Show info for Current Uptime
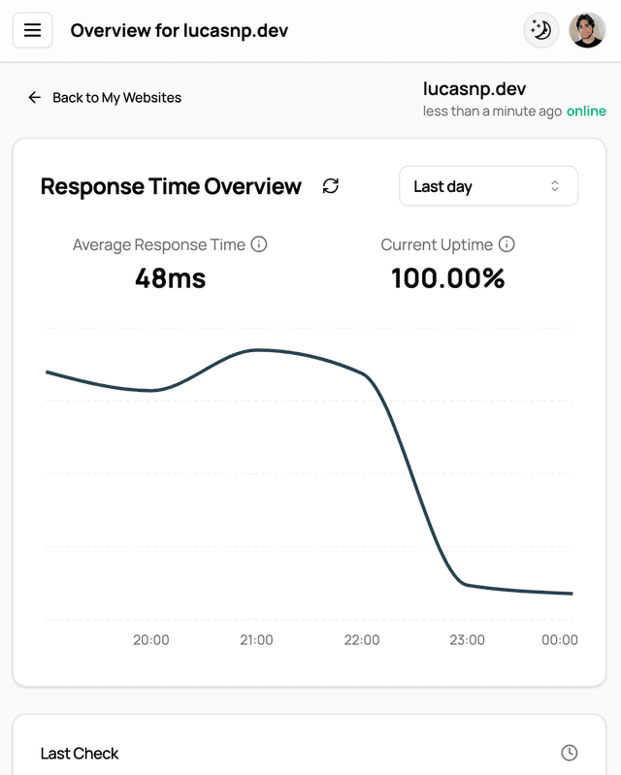This screenshot has width=621, height=775. pos(507,244)
